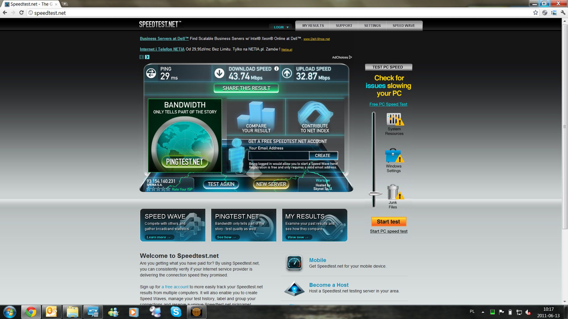
Task: Click the PL language indicator
Action: point(472,312)
